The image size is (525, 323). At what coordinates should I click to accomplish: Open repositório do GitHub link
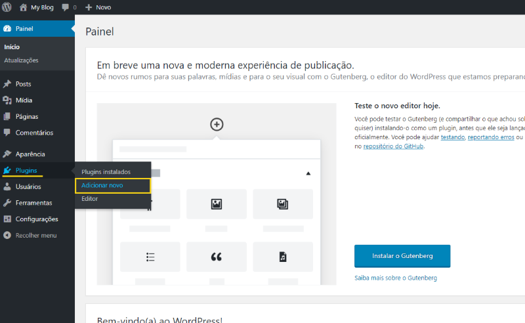coord(393,146)
